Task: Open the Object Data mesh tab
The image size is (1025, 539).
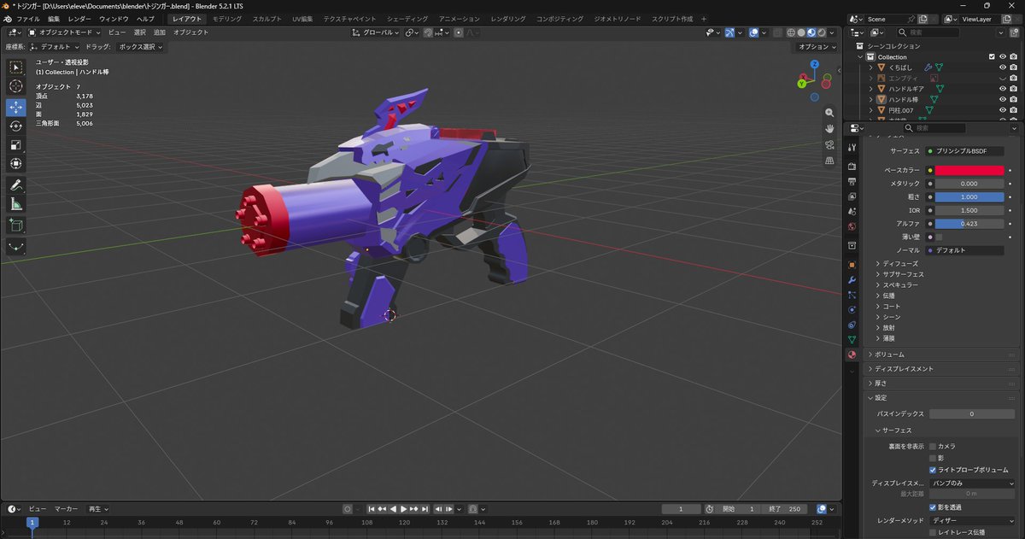Action: coord(852,339)
